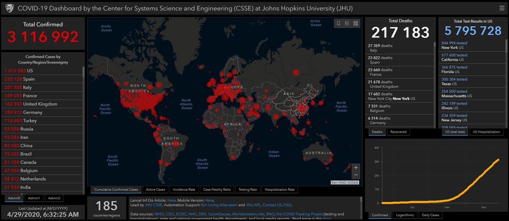The width and height of the screenshot is (509, 221).
Task: Show US Hospitalization data tab
Action: (486, 132)
